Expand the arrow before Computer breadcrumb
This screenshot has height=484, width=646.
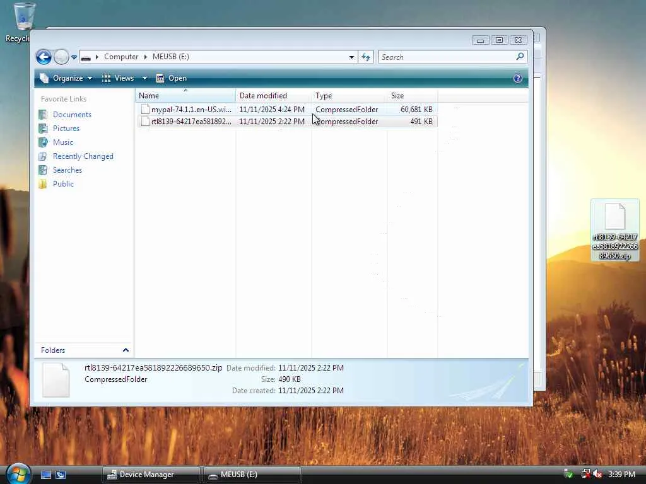pyautogui.click(x=97, y=57)
